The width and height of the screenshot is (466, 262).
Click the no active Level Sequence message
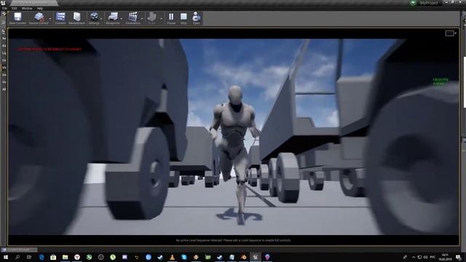tap(233, 240)
